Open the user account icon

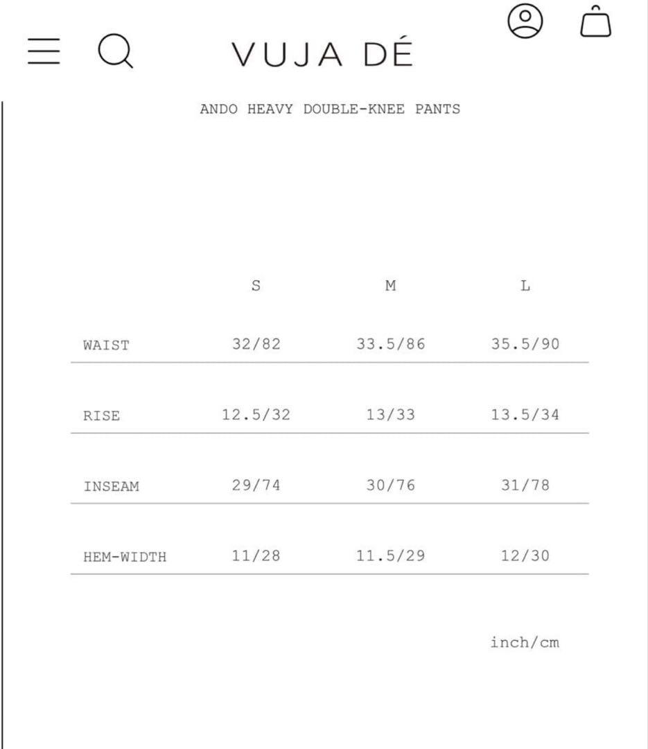point(526,21)
